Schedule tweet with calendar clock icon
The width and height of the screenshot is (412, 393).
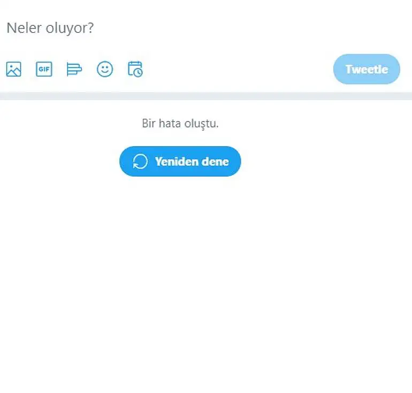(x=135, y=69)
